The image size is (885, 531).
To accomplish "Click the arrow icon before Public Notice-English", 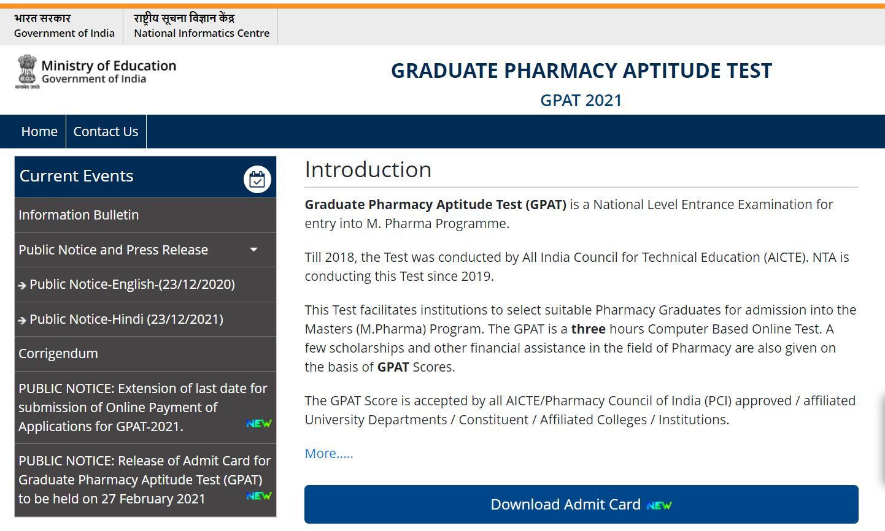I will point(23,285).
